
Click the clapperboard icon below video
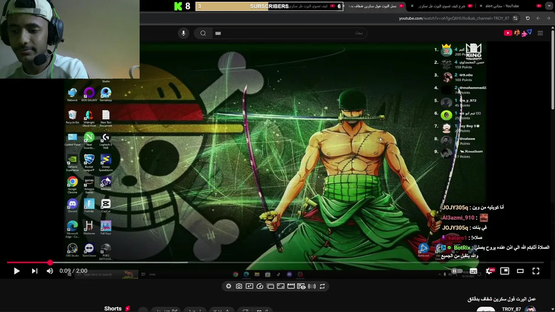click(291, 286)
